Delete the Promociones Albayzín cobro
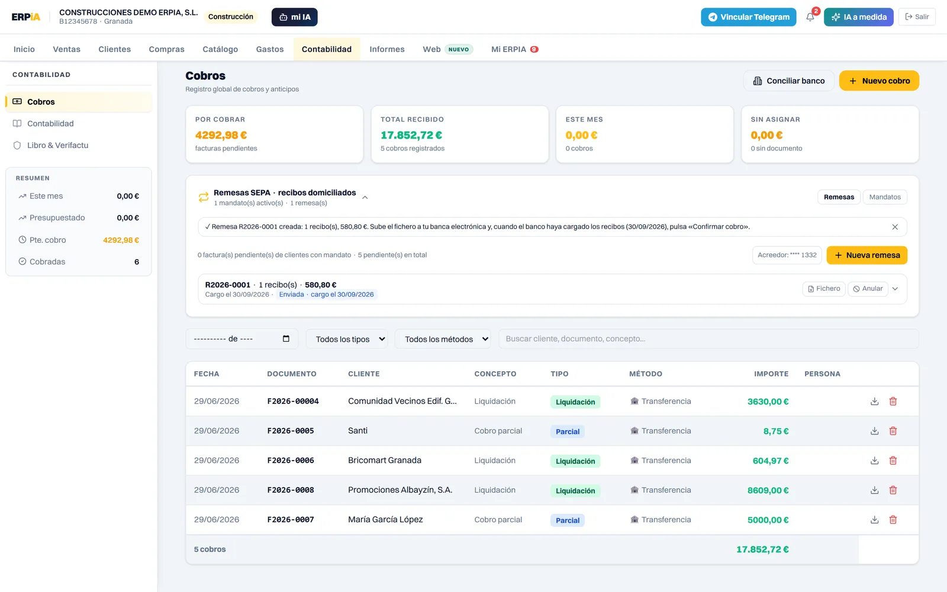 tap(893, 490)
